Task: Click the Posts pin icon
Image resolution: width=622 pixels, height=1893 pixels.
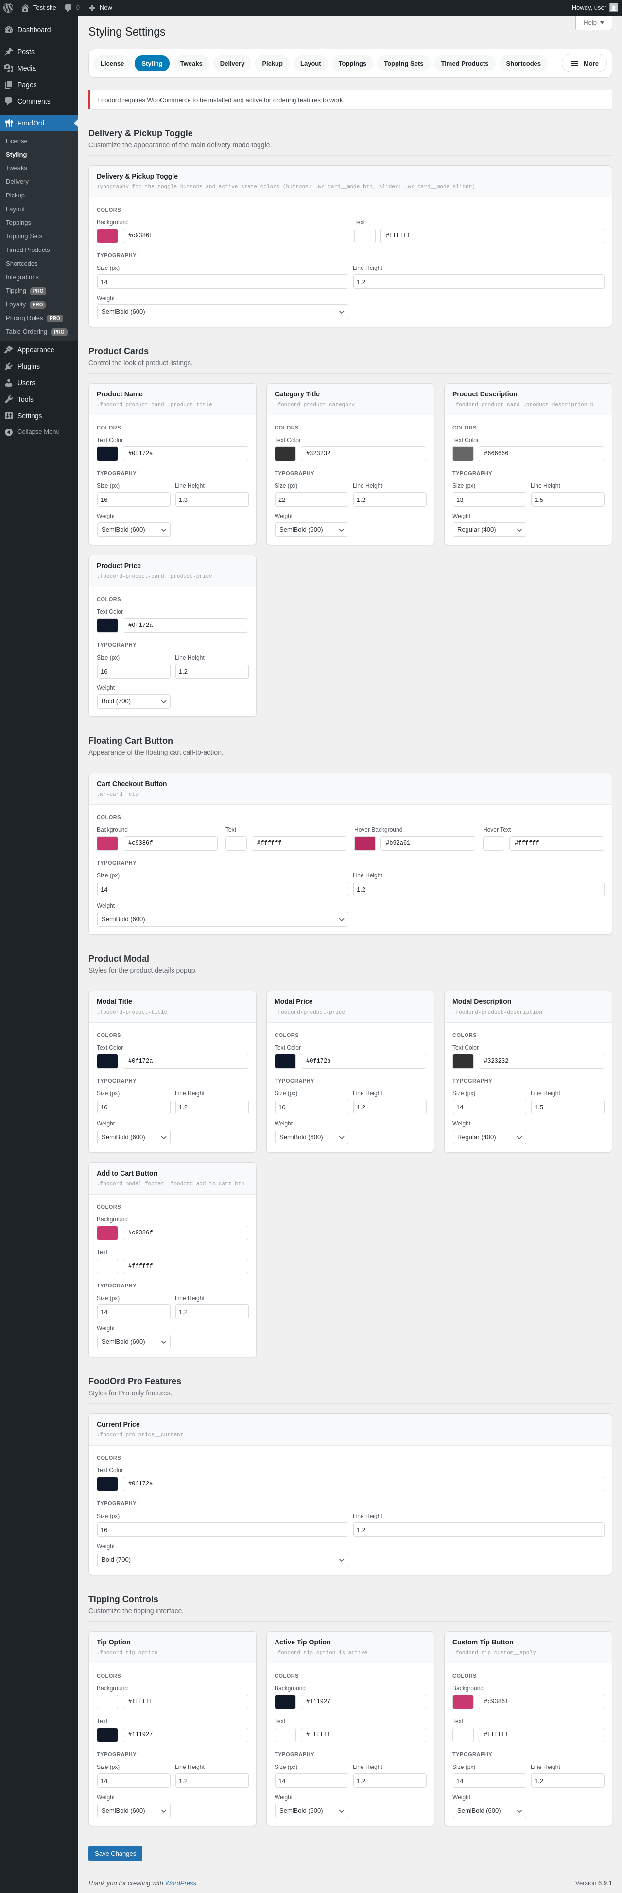Action: [x=9, y=52]
